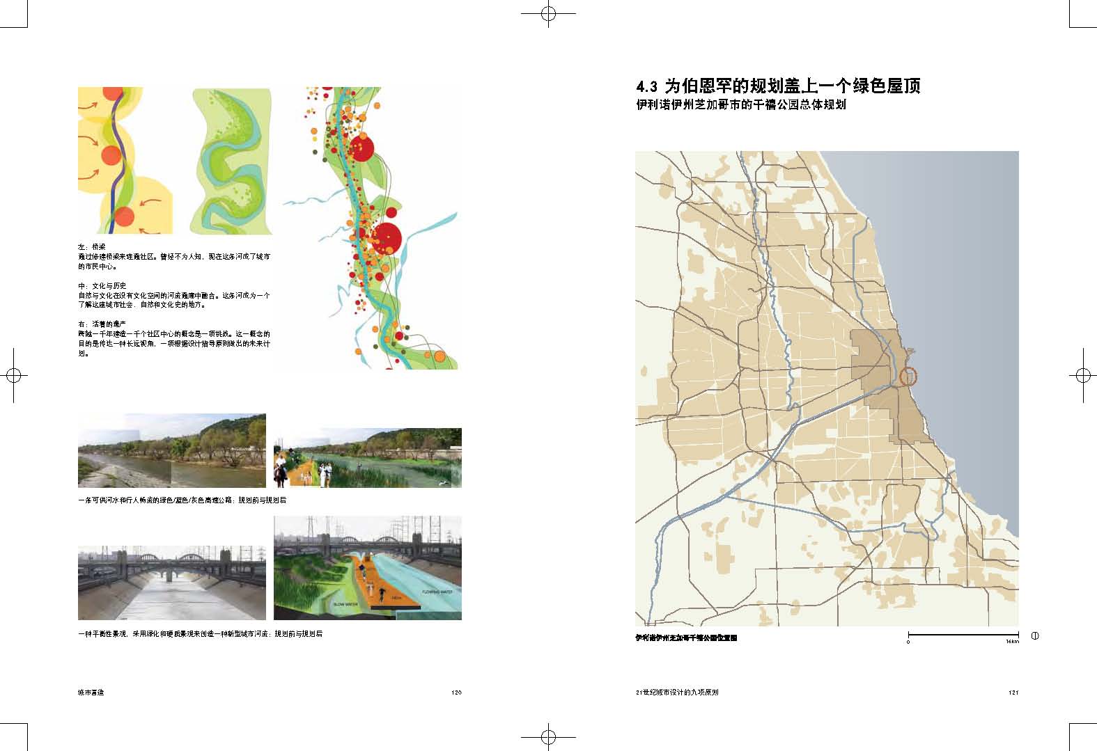This screenshot has width=1097, height=751.
Task: Click the 16km scale bar below the map
Action: tap(963, 635)
